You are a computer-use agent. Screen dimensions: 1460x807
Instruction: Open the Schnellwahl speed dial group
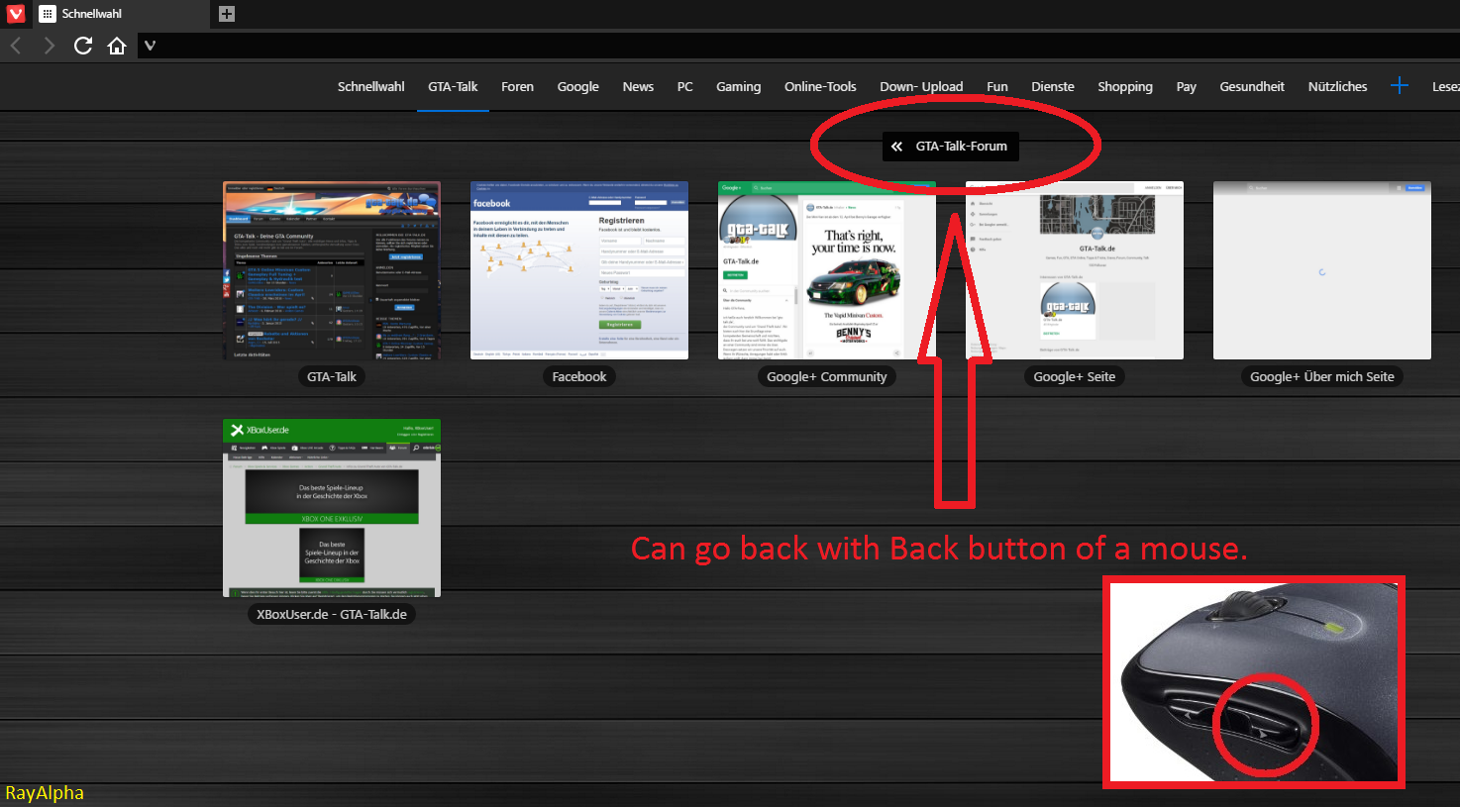(x=371, y=87)
